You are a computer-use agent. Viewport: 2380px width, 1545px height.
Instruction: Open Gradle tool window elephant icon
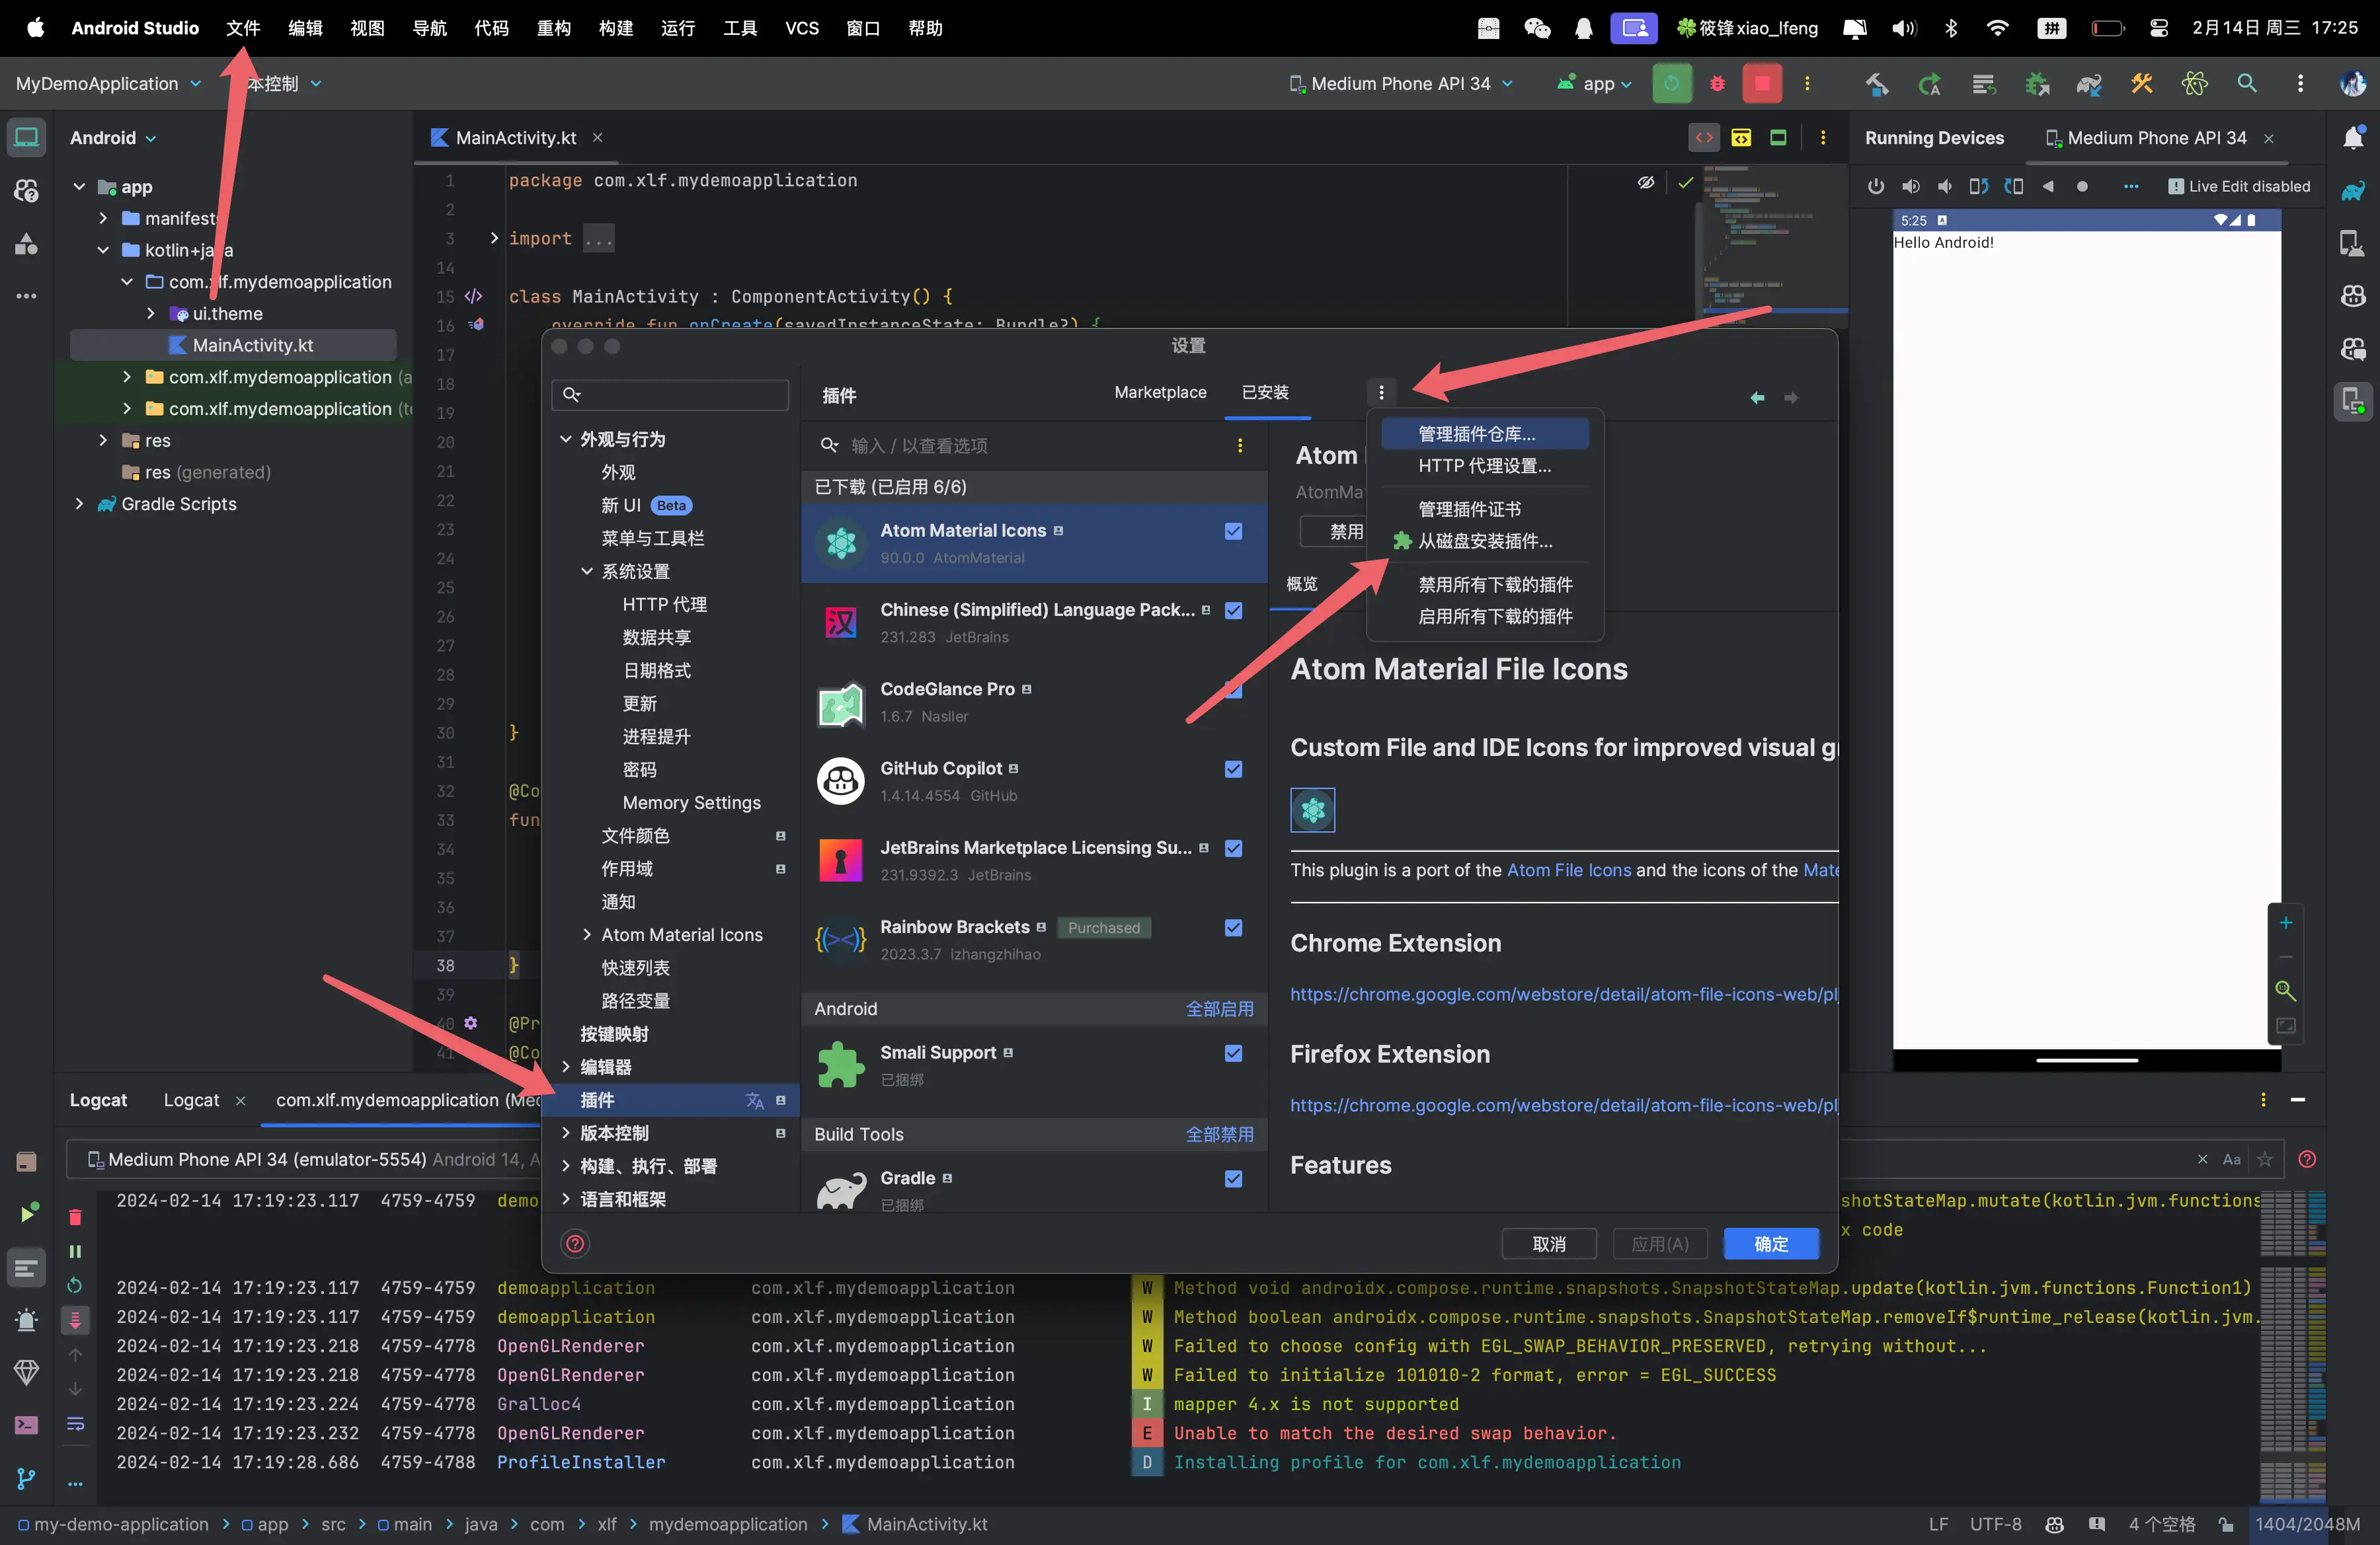2353,191
